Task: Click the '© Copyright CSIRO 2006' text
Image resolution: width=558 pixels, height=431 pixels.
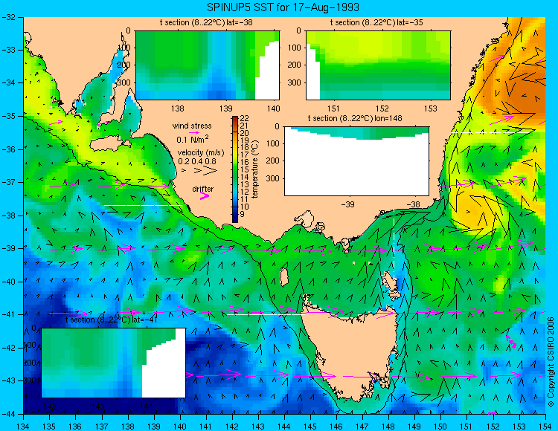Action: (551, 362)
